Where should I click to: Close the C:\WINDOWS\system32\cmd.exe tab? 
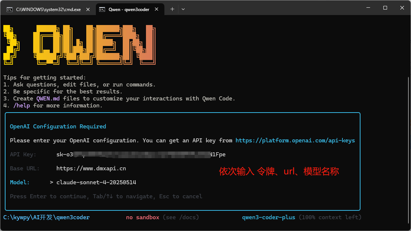(x=88, y=10)
